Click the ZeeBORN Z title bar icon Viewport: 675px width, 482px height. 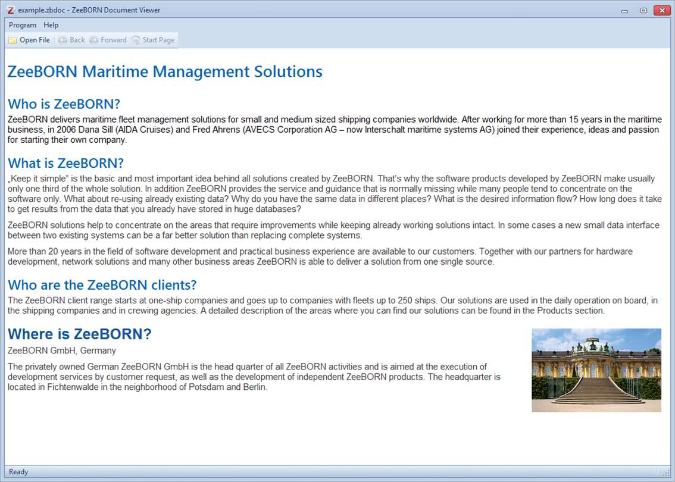tap(11, 10)
